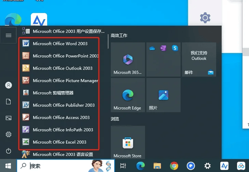The image size is (249, 172).
Task: Start Microsoft Office Picture Manager
Action: coord(59,80)
